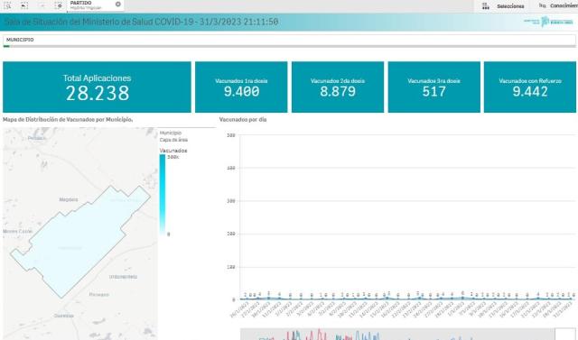Click the Conocimientos insights icon
The width and height of the screenshot is (578, 340).
pyautogui.click(x=542, y=5)
